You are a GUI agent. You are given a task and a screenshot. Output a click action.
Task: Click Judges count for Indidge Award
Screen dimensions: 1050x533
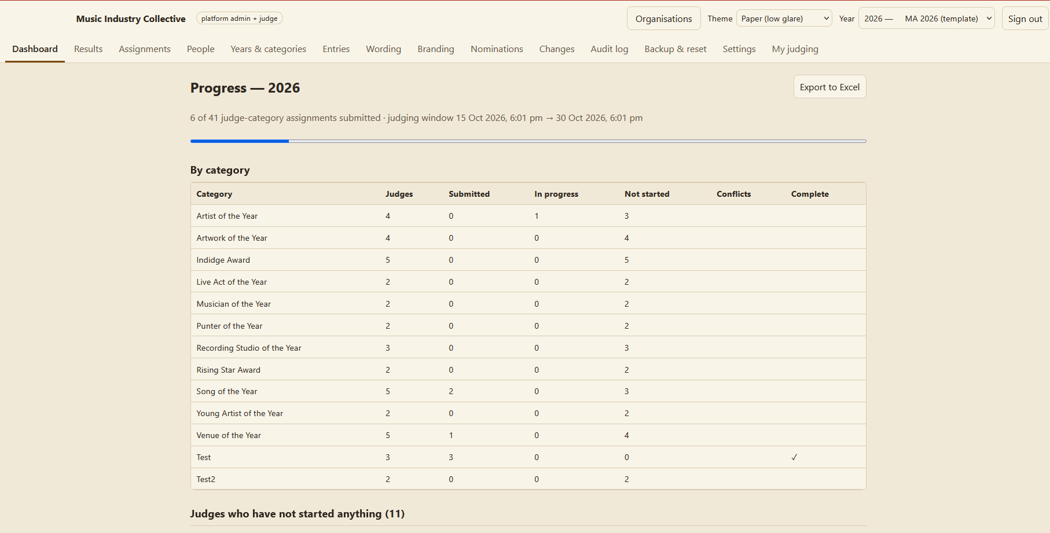[388, 260]
